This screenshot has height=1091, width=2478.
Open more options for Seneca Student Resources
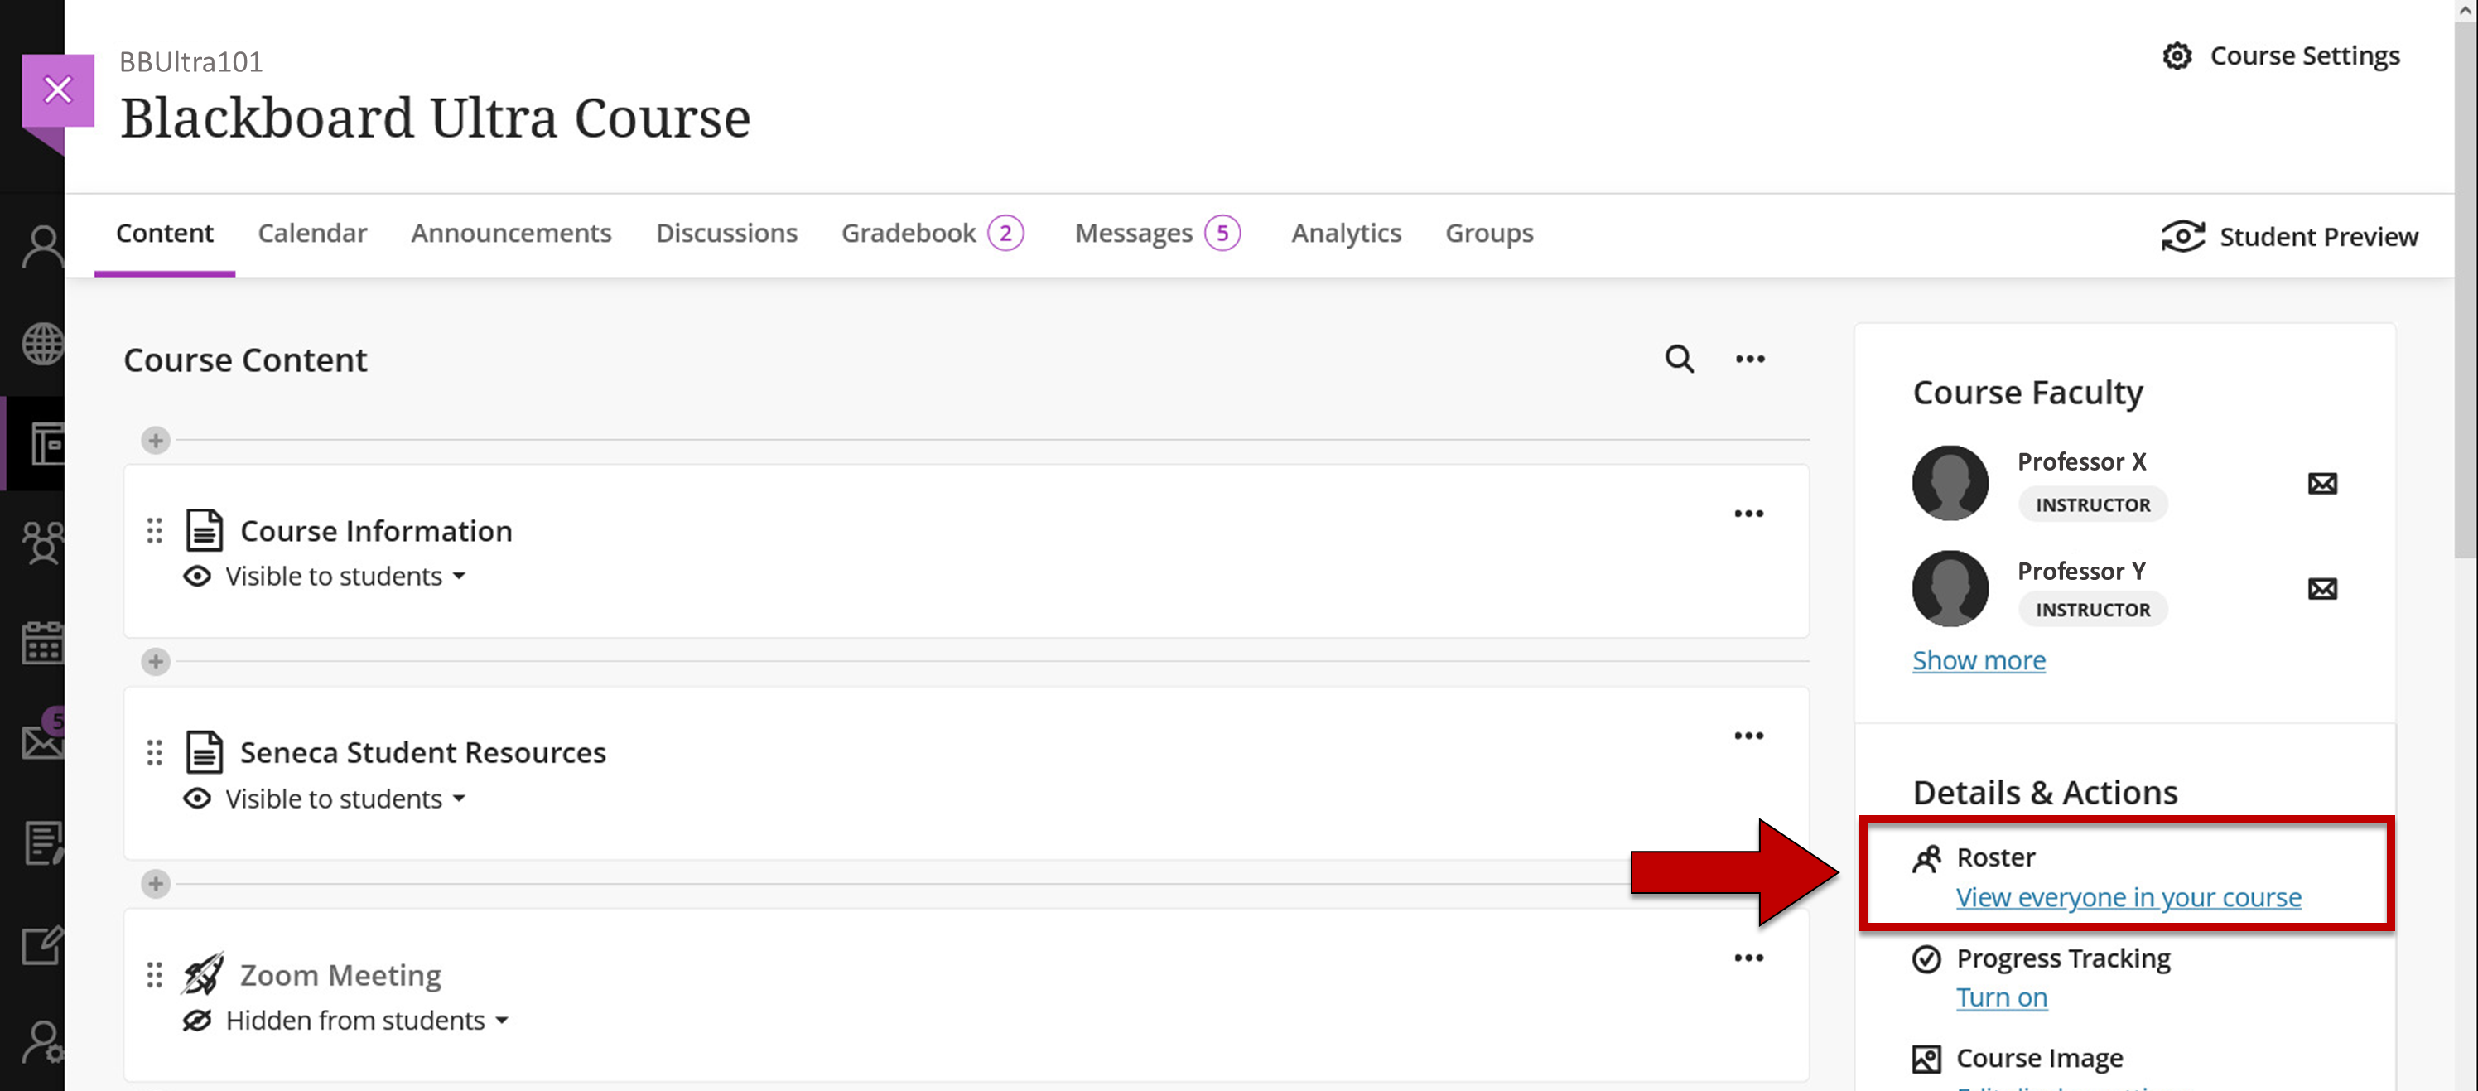[1749, 736]
